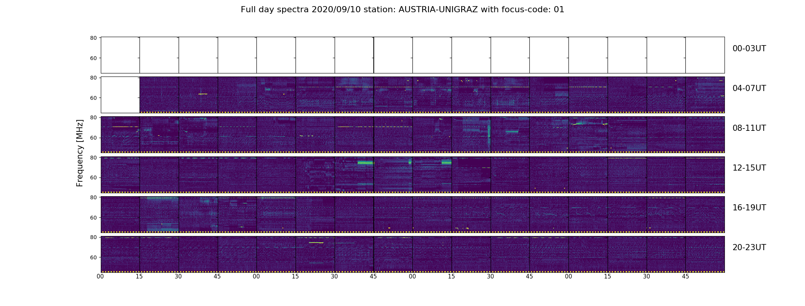This screenshot has height=306, width=805.
Task: Click the last spectrogram panel of the 08-11UT row
Action: click(705, 135)
